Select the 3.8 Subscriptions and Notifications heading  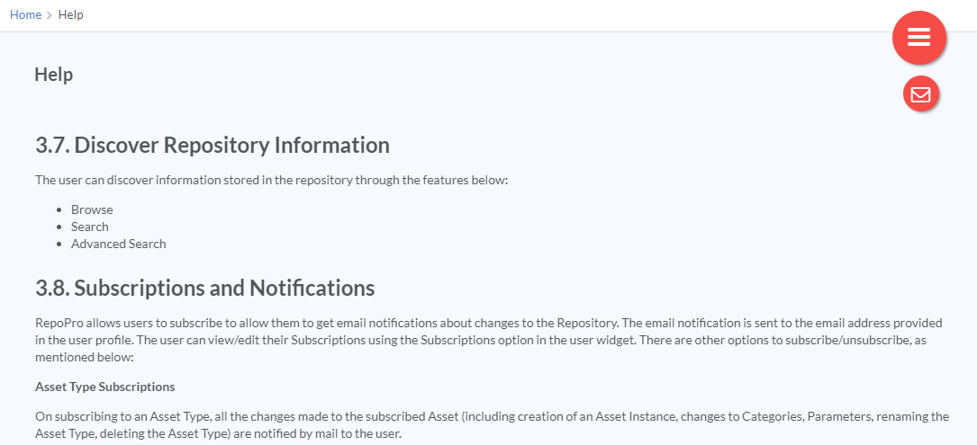(205, 289)
